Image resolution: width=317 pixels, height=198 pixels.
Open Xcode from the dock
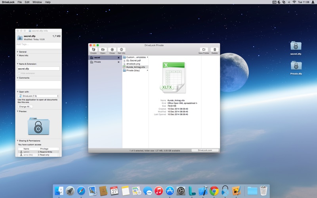click(x=203, y=191)
